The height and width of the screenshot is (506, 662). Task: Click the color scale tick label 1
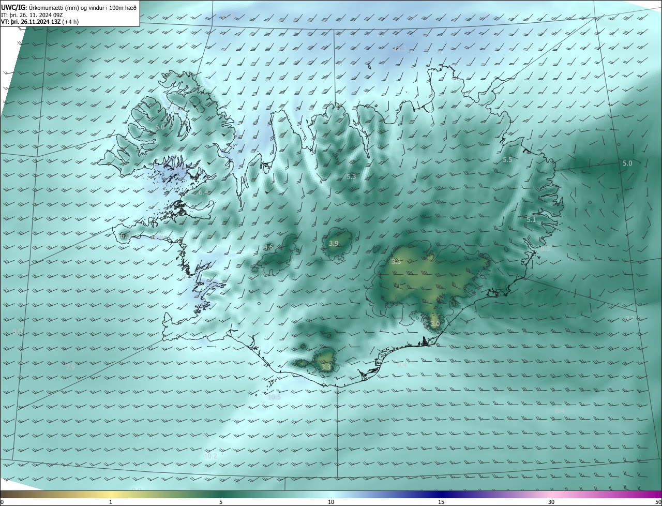pyautogui.click(x=111, y=502)
